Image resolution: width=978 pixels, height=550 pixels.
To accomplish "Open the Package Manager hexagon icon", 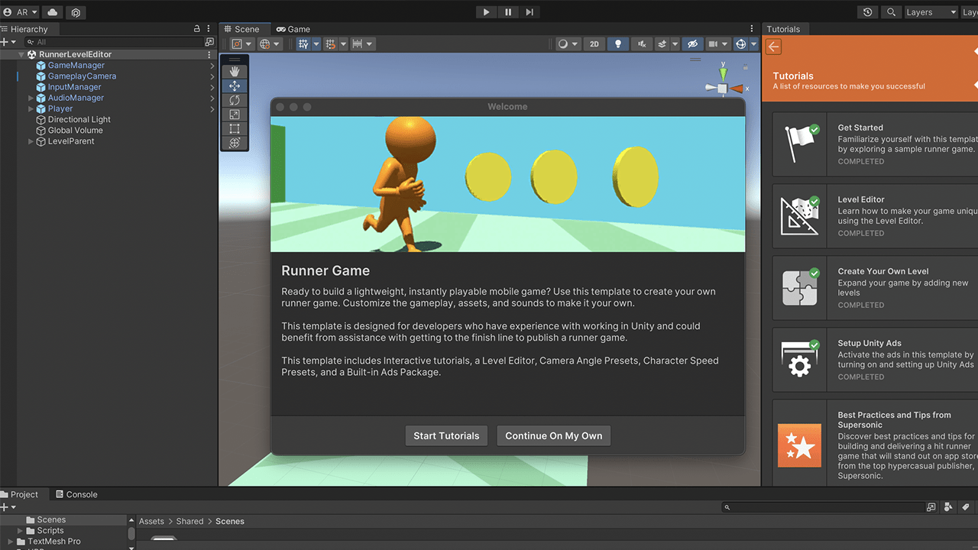I will (x=76, y=12).
